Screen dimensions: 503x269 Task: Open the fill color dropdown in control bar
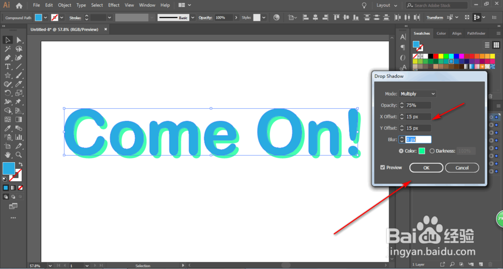pos(46,18)
